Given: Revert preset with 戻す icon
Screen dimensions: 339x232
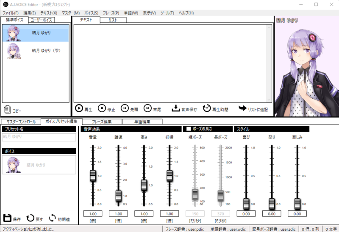Looking at the screenshot, I should [x=30, y=218].
